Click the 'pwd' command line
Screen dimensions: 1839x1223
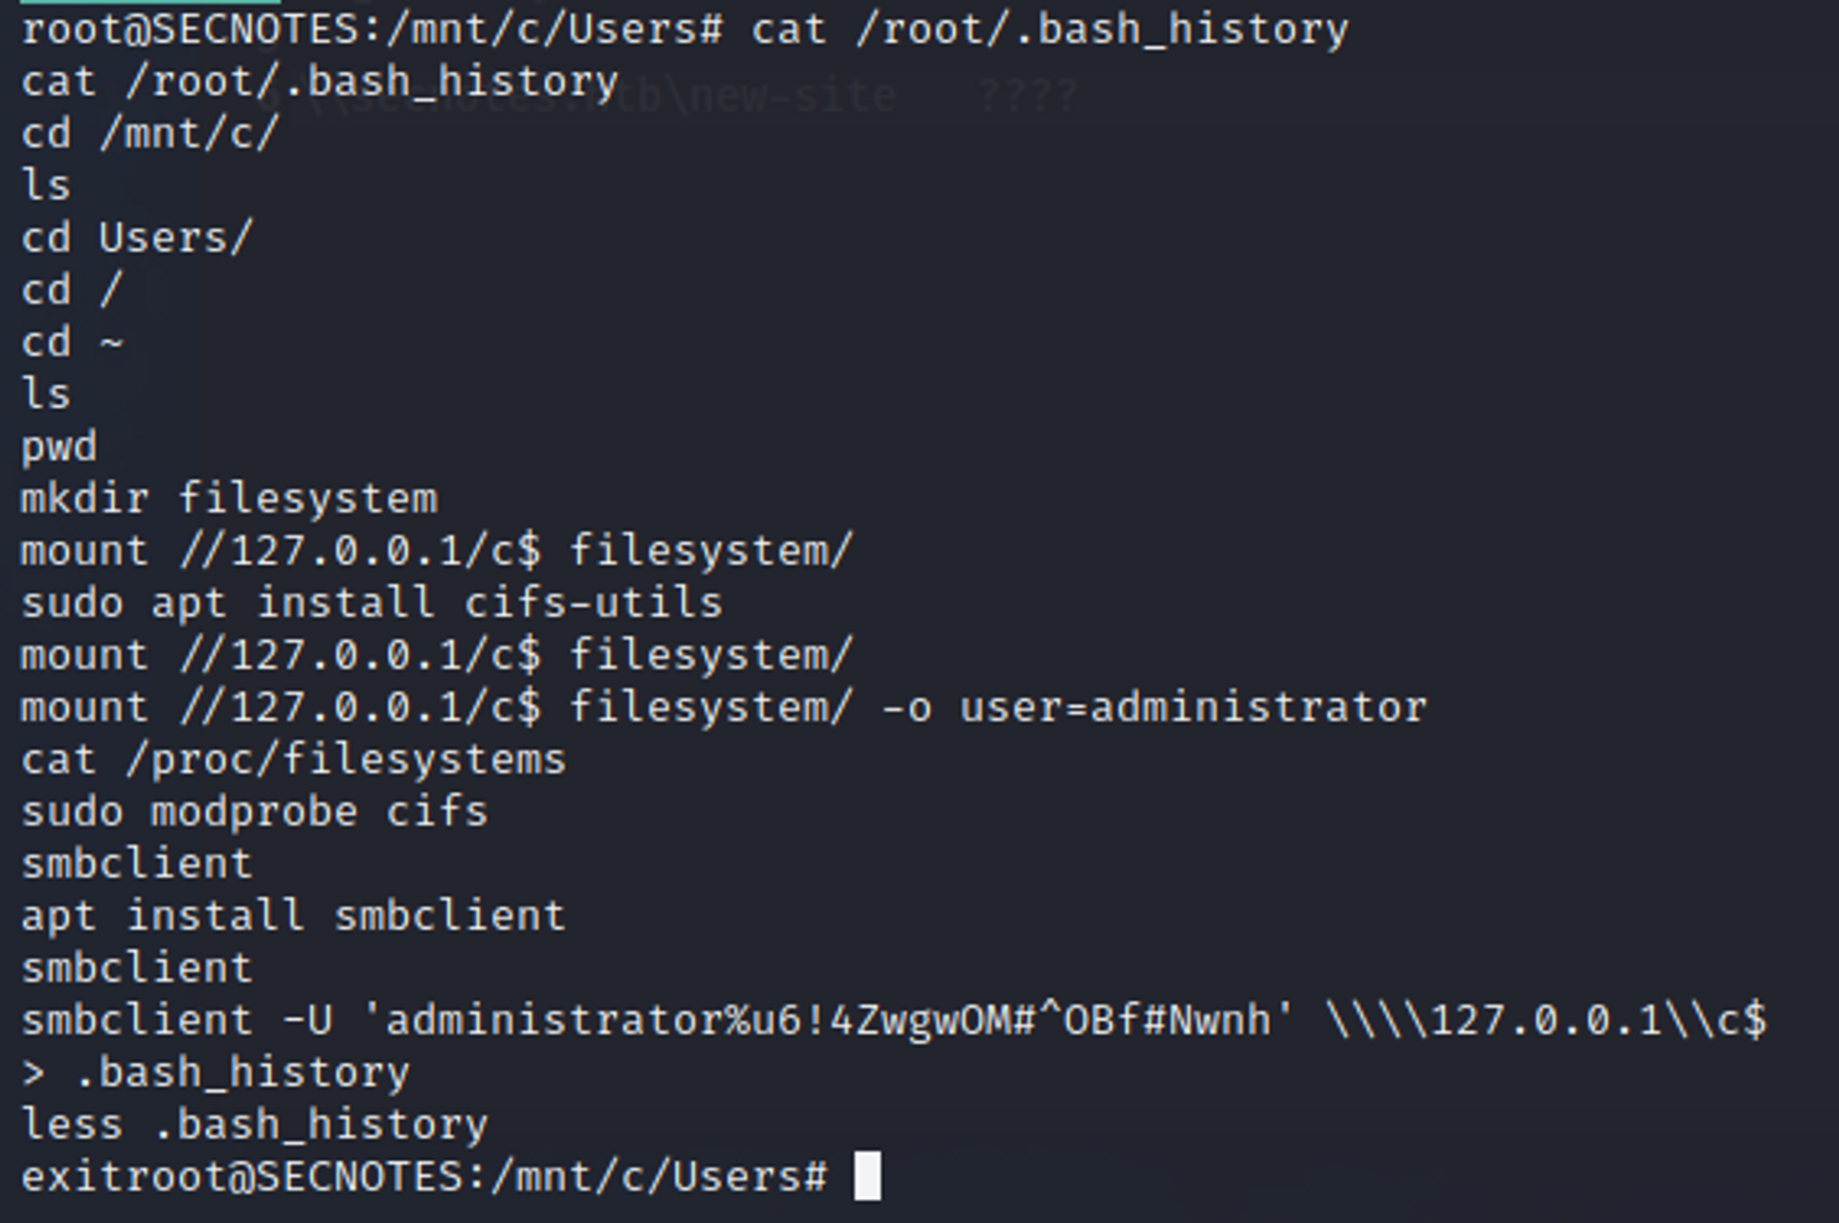point(59,447)
